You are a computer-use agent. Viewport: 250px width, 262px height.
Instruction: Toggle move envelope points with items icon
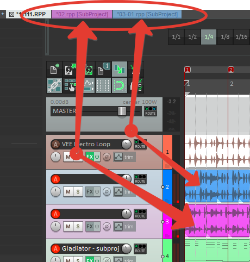coord(89,85)
